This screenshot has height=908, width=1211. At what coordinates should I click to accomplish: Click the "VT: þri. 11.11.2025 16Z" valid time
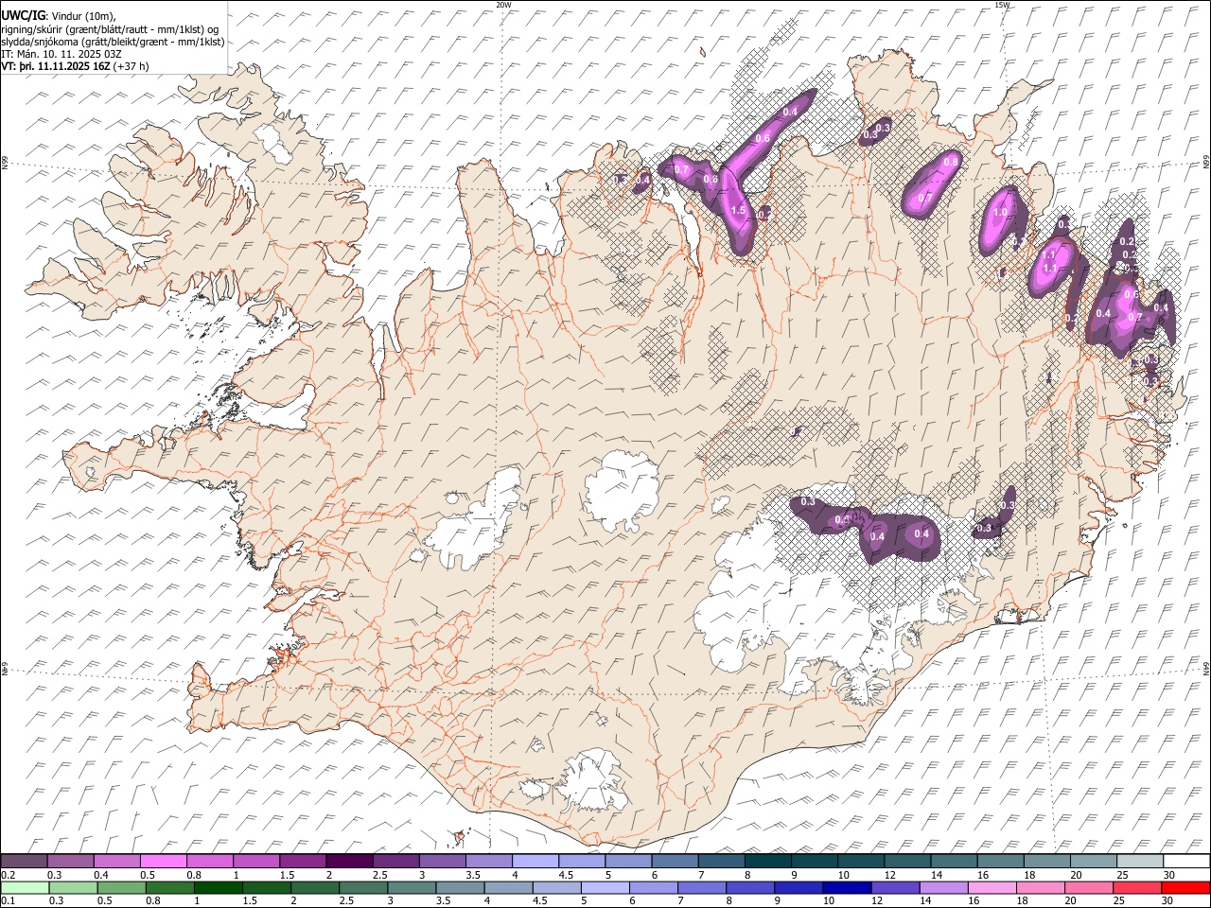(56, 66)
